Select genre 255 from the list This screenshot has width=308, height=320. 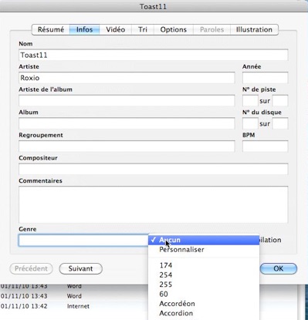click(204, 285)
